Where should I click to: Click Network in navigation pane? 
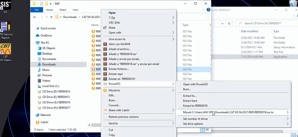(45, 115)
